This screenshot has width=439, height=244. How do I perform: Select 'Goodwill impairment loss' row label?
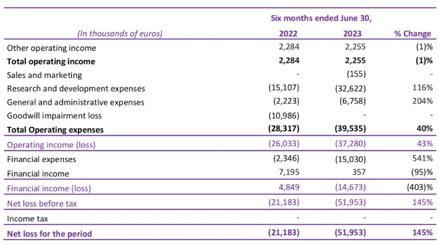55,116
